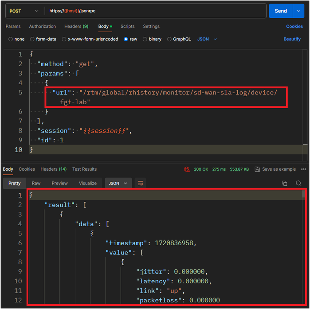Toggle the wrap lines icon
310x309 pixels.
140,183
